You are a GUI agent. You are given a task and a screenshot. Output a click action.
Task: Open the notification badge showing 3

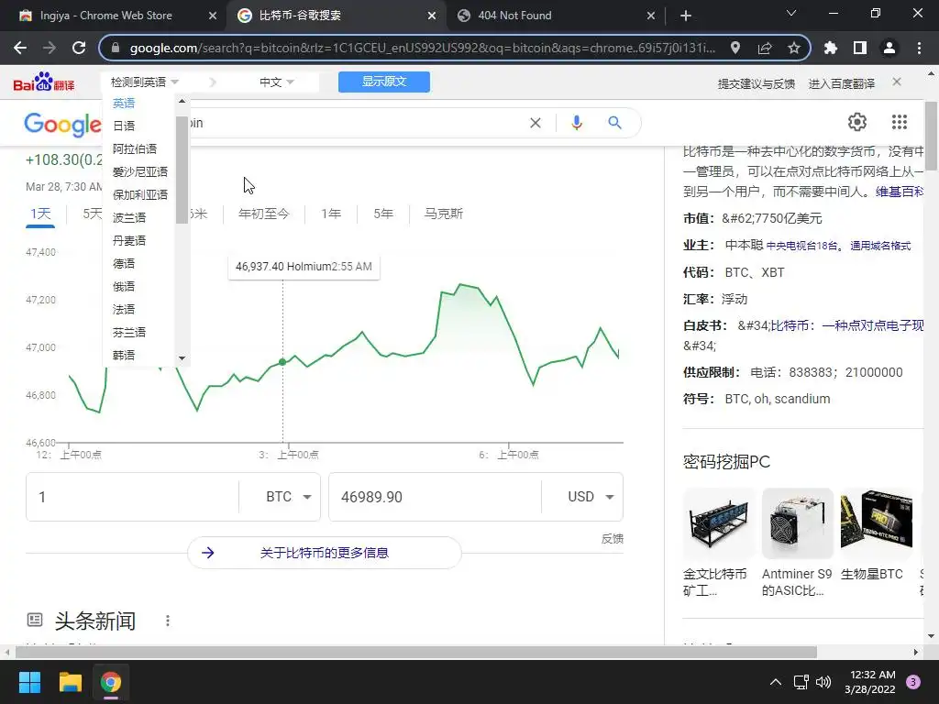tap(913, 682)
